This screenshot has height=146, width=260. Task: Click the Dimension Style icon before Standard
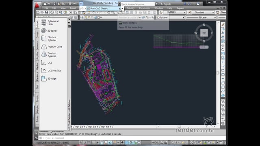click(x=189, y=13)
